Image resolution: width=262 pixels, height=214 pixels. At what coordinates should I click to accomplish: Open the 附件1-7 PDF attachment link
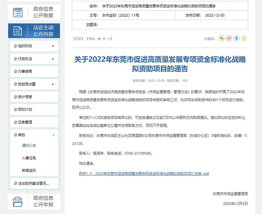pyautogui.click(x=144, y=173)
